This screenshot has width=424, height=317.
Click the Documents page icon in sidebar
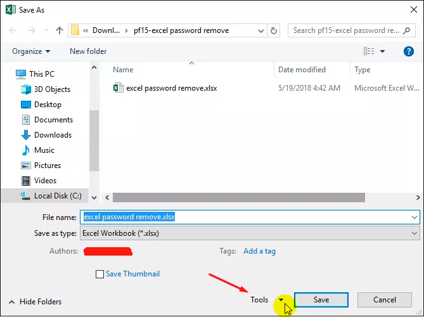pos(26,120)
